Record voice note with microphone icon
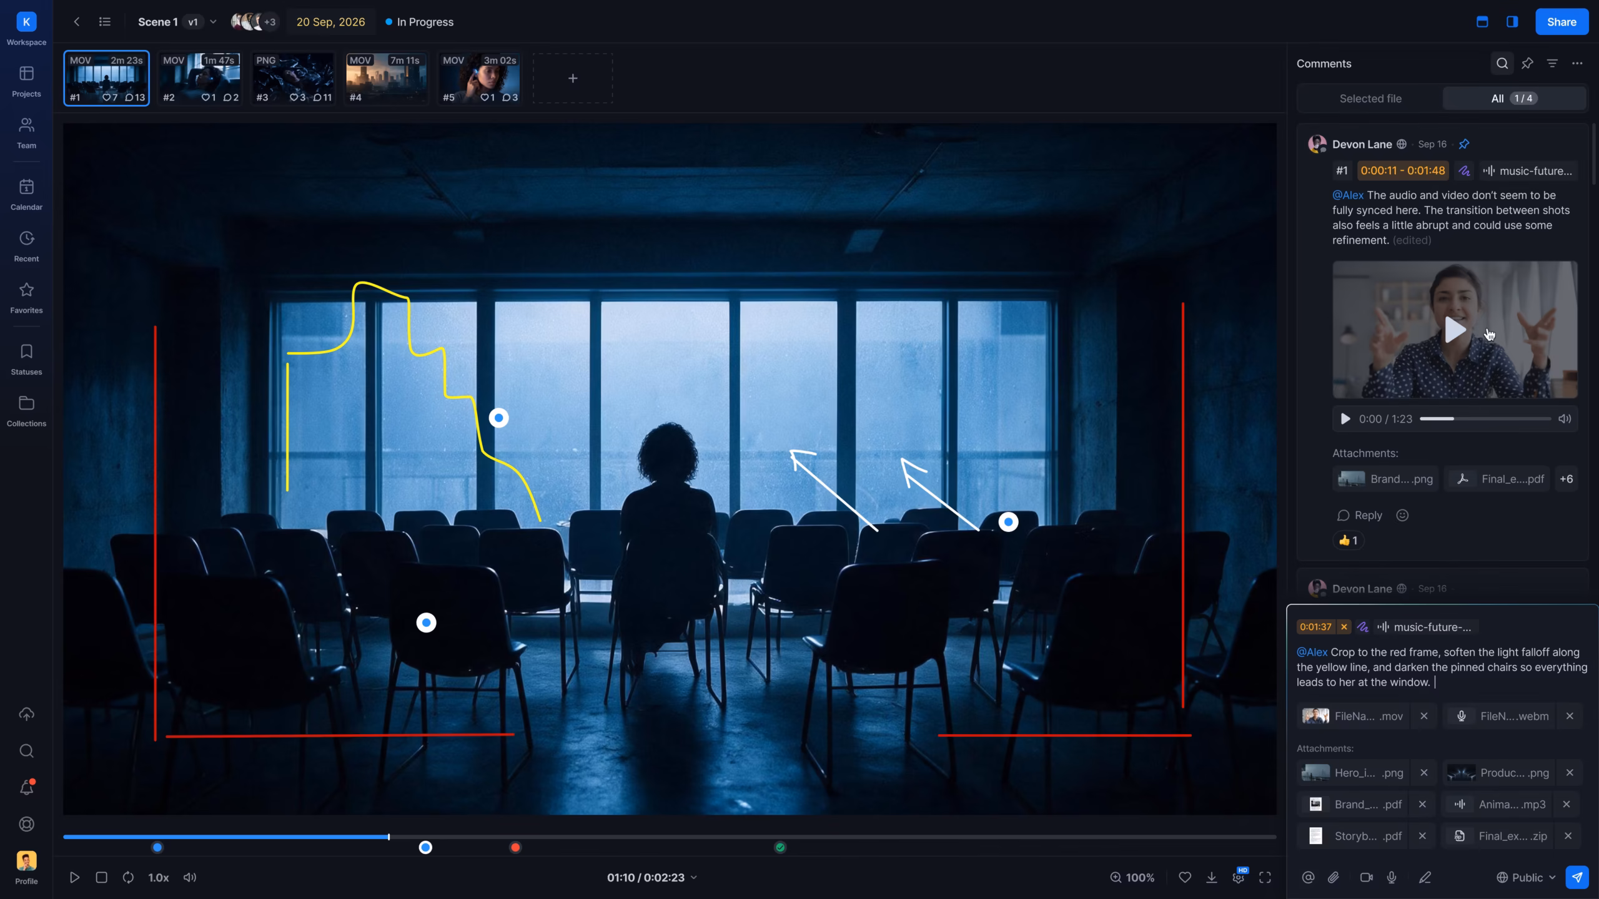1599x899 pixels. pos(1392,877)
